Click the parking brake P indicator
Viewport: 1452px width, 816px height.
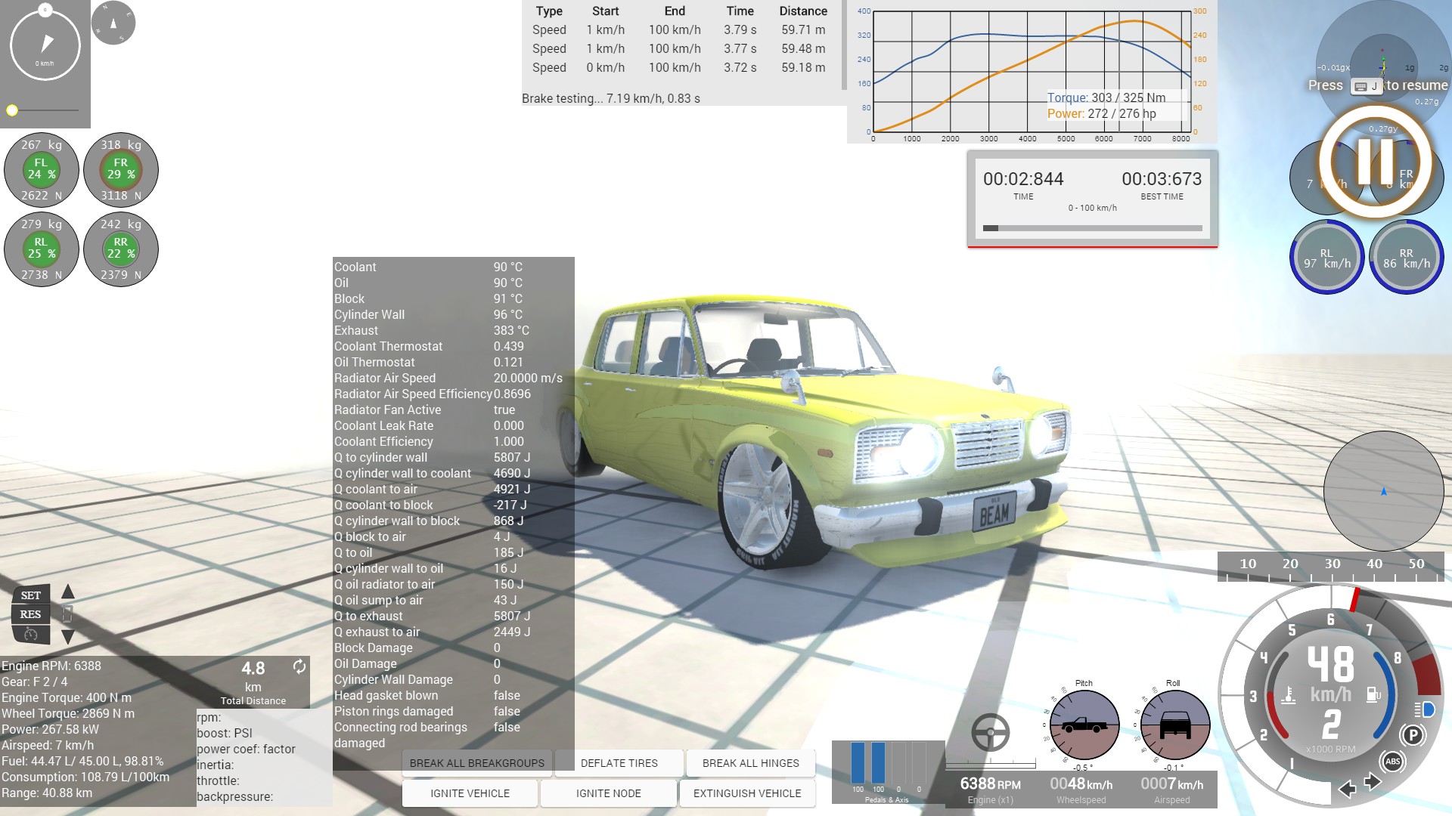point(1412,734)
